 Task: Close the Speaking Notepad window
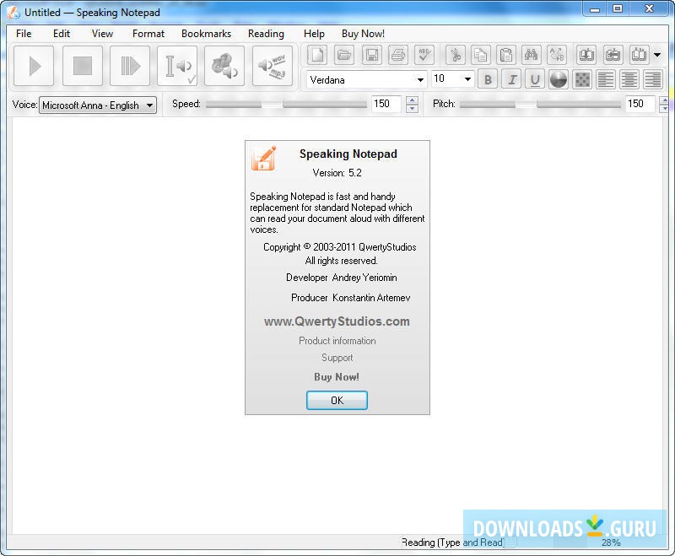click(650, 9)
